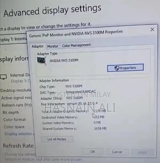Viewport: 160px width, 163px height.
Task: Click the graphics card adapter icon
Action: click(42, 61)
